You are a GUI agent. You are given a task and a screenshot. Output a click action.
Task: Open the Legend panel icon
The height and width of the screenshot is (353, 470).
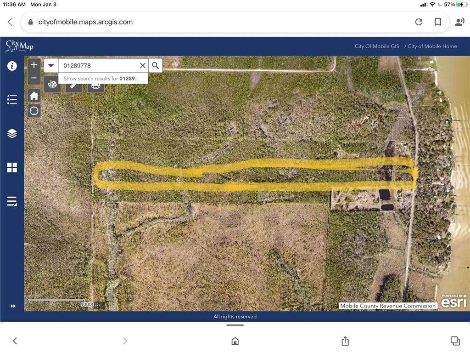tap(12, 100)
